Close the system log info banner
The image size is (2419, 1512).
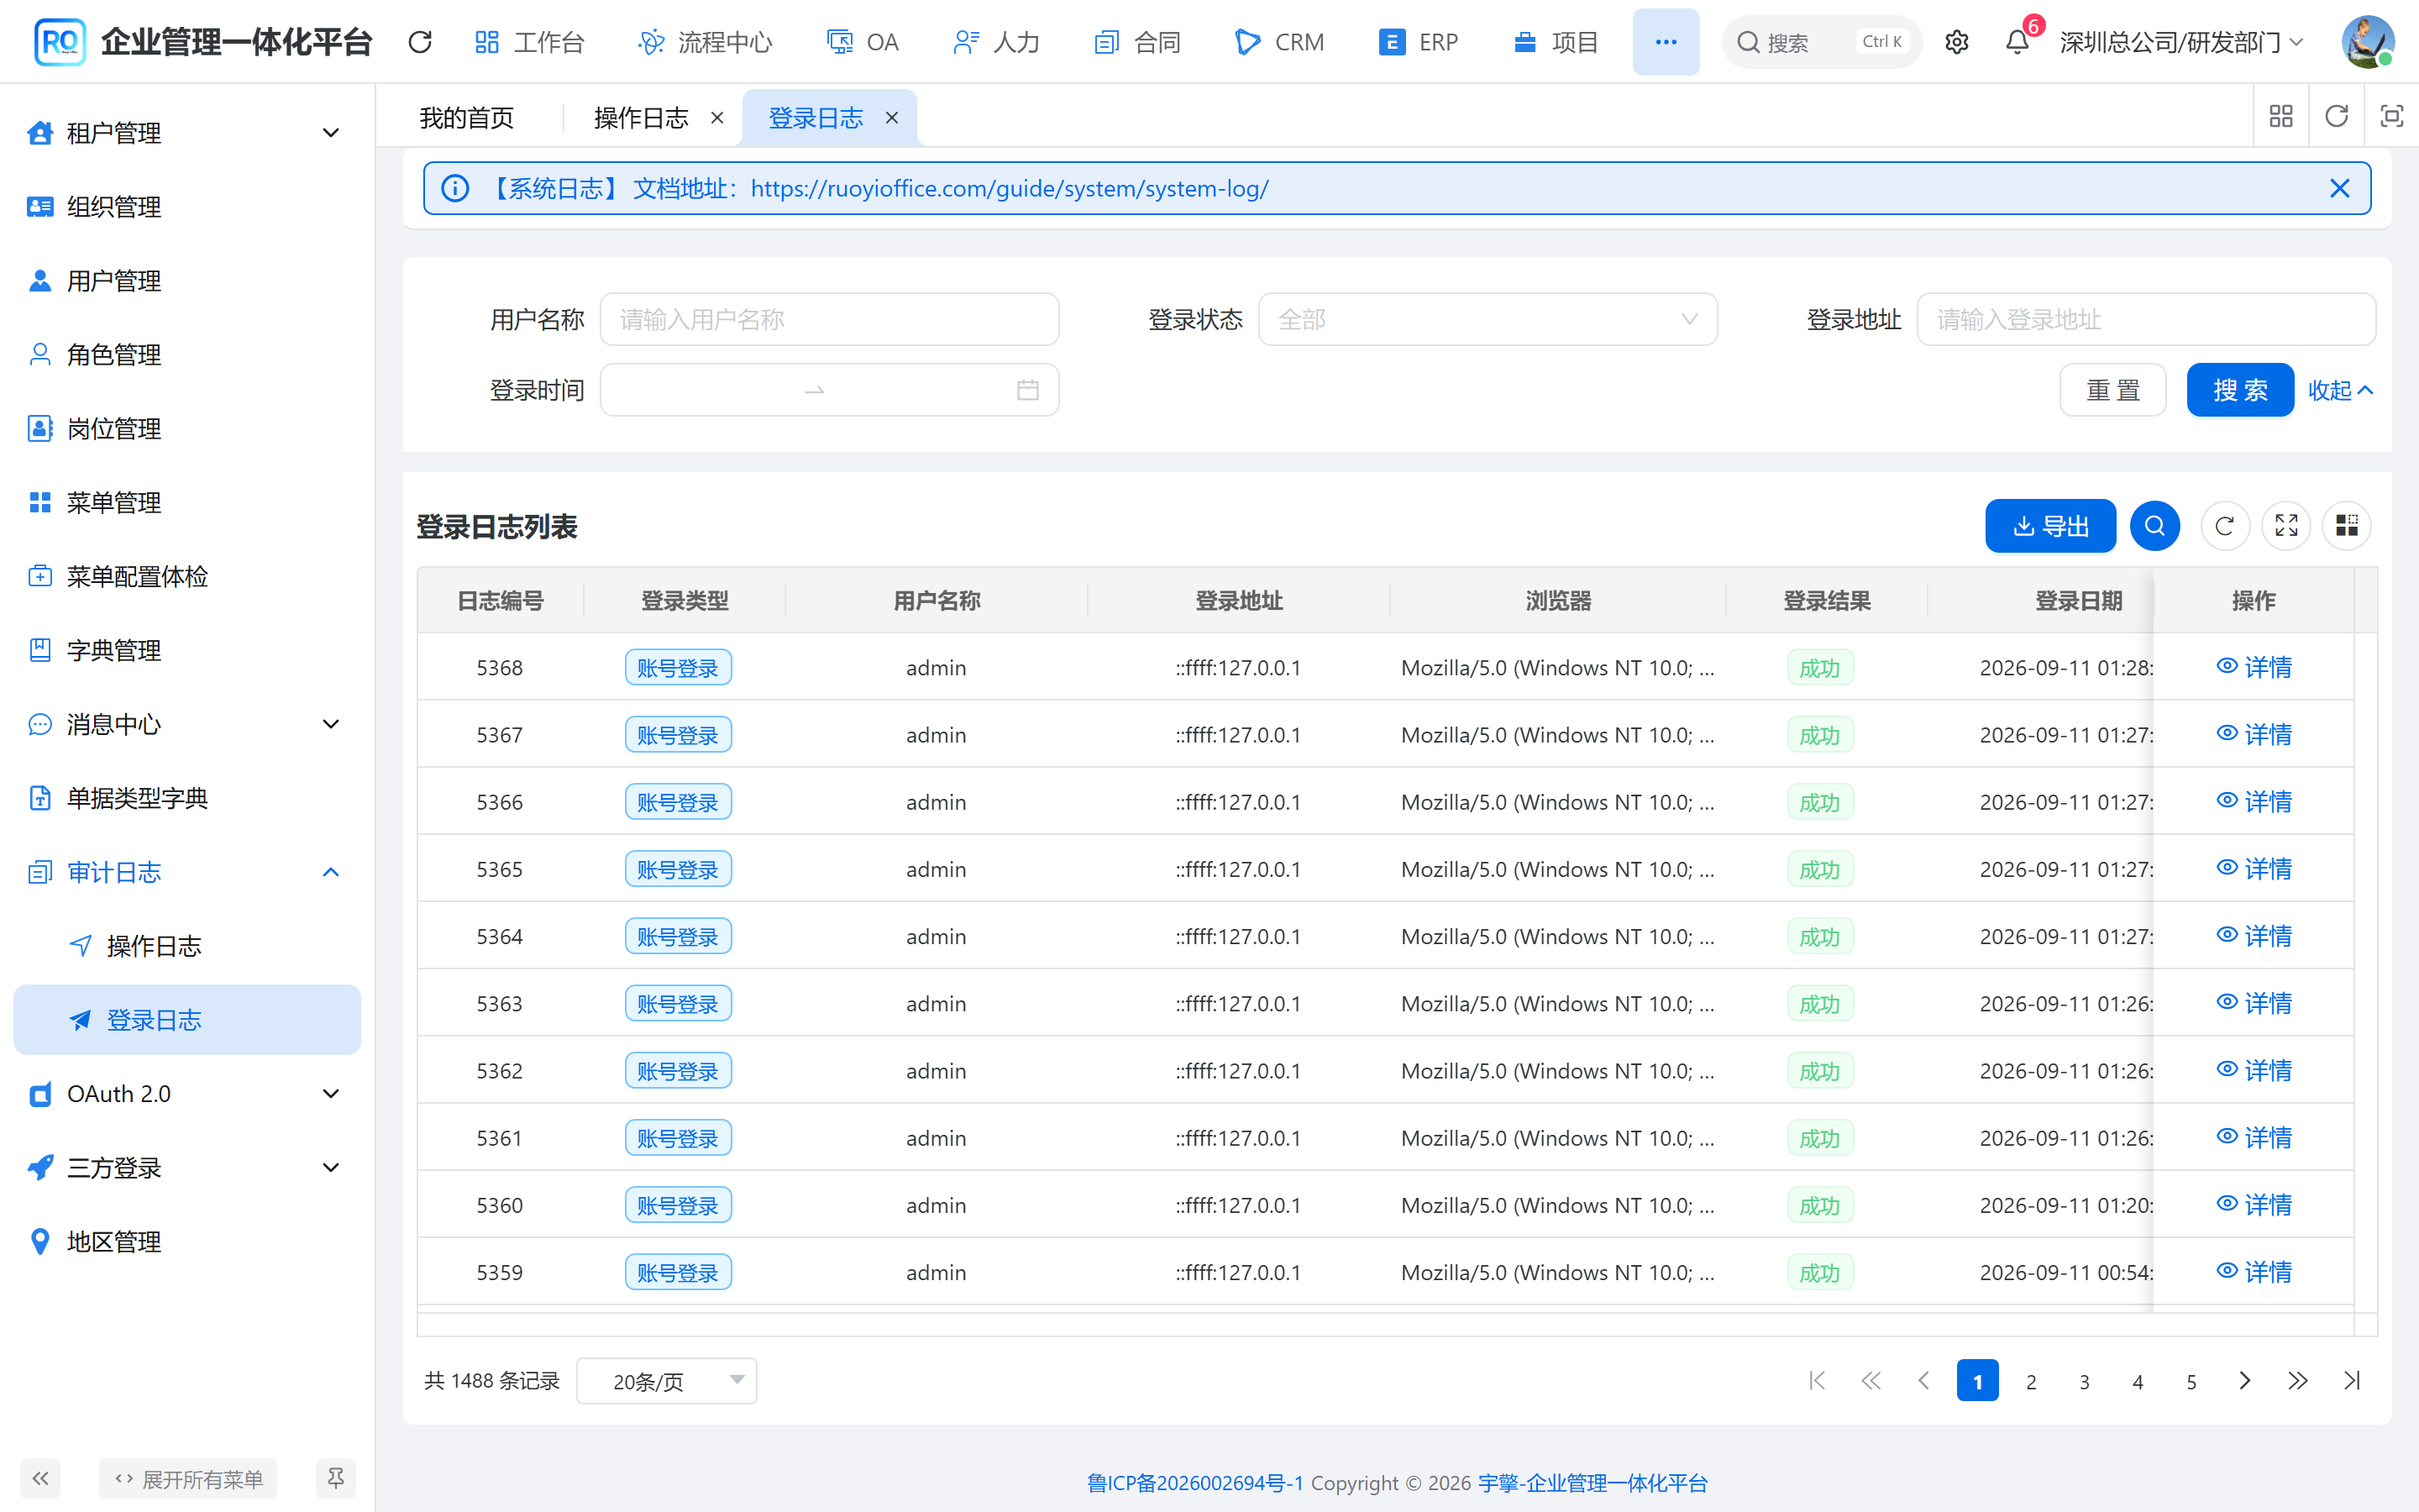tap(2339, 188)
